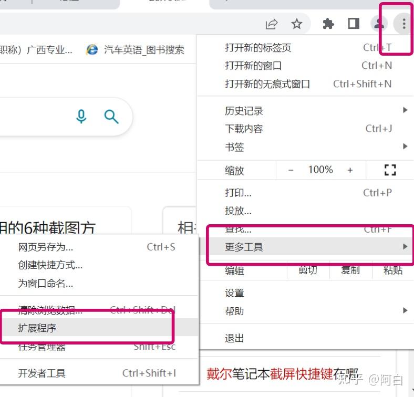414x397 pixels.
Task: Decrease zoom with the minus button
Action: coord(291,170)
